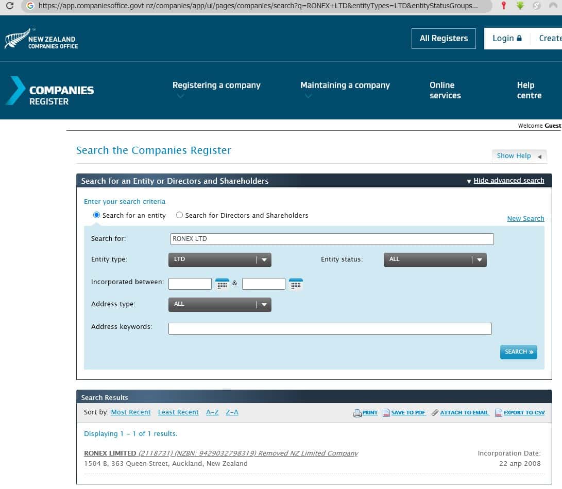Viewport: 562px width, 489px height.
Task: Select Search for Directors and Shareholders radio
Action: [179, 215]
